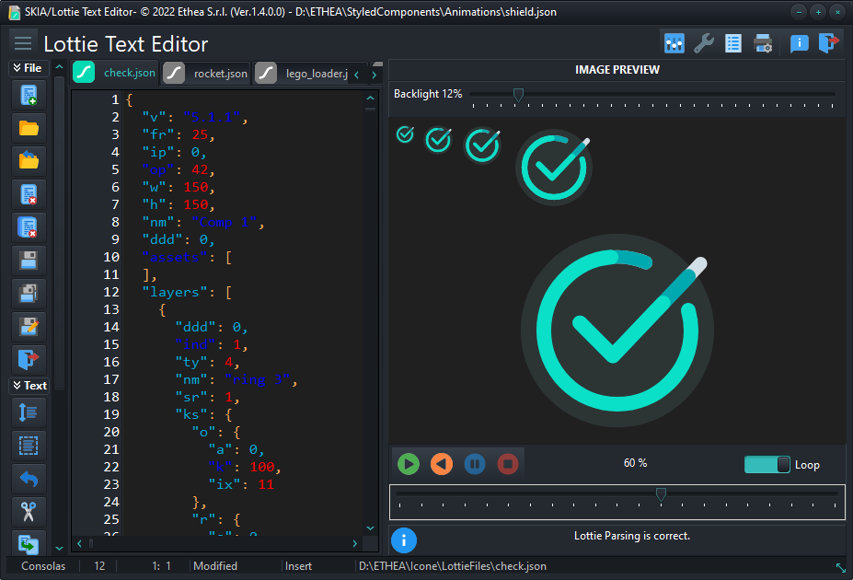Screen dimensions: 853x580
Task: Open the wrench settings tool
Action: (703, 43)
